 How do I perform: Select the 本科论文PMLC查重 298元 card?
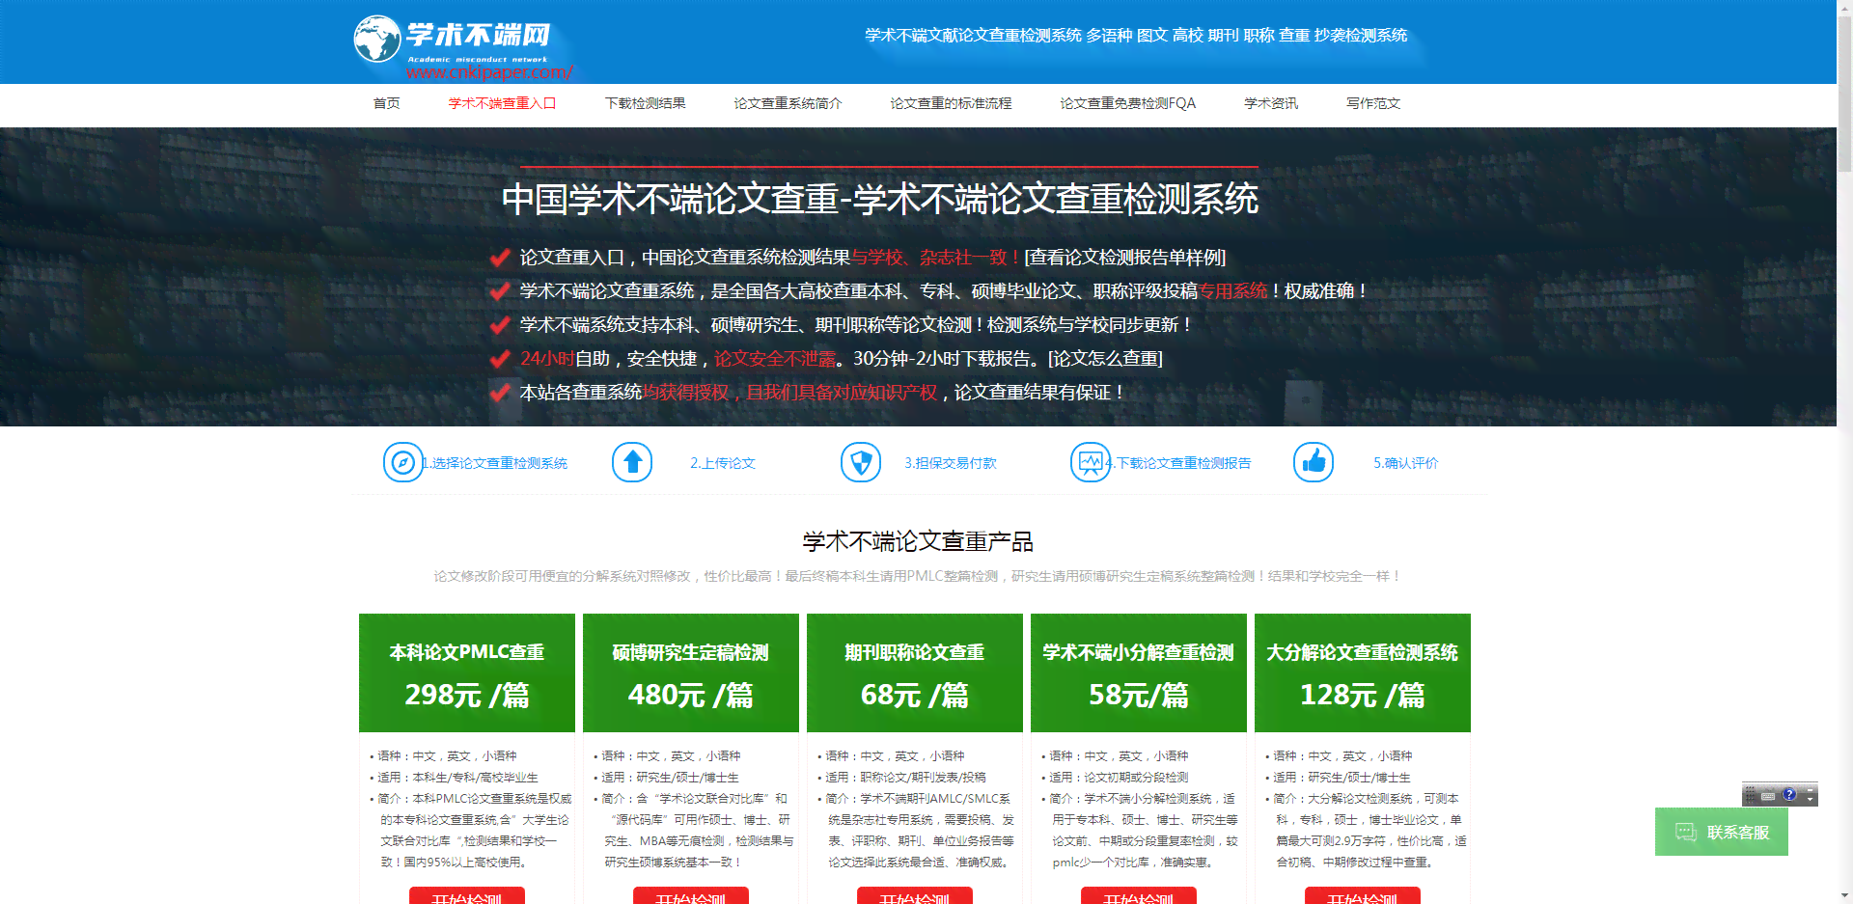[x=467, y=673]
